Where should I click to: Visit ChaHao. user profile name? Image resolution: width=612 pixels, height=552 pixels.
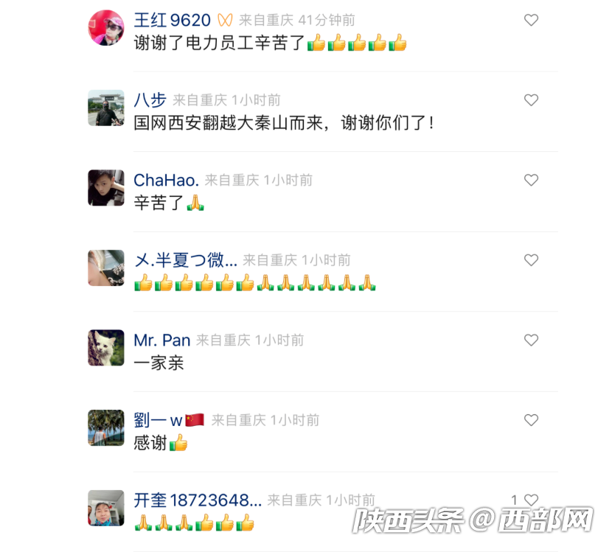pyautogui.click(x=166, y=181)
